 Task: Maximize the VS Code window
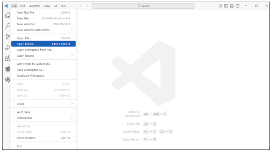click(256, 6)
